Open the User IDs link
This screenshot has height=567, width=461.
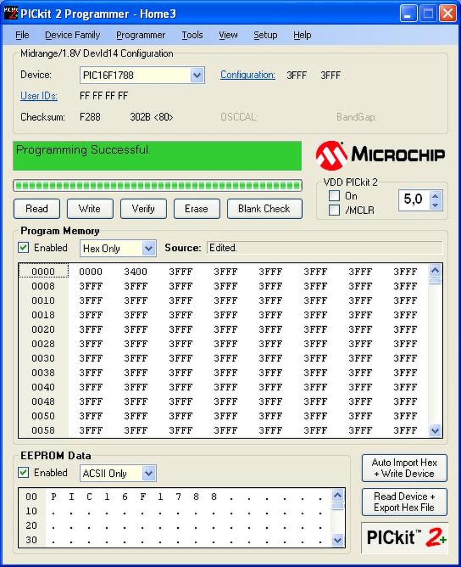pos(39,96)
